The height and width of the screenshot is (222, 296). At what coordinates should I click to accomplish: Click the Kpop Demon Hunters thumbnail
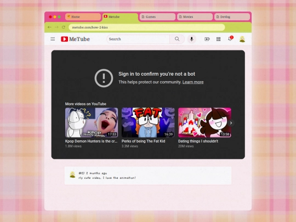click(92, 123)
